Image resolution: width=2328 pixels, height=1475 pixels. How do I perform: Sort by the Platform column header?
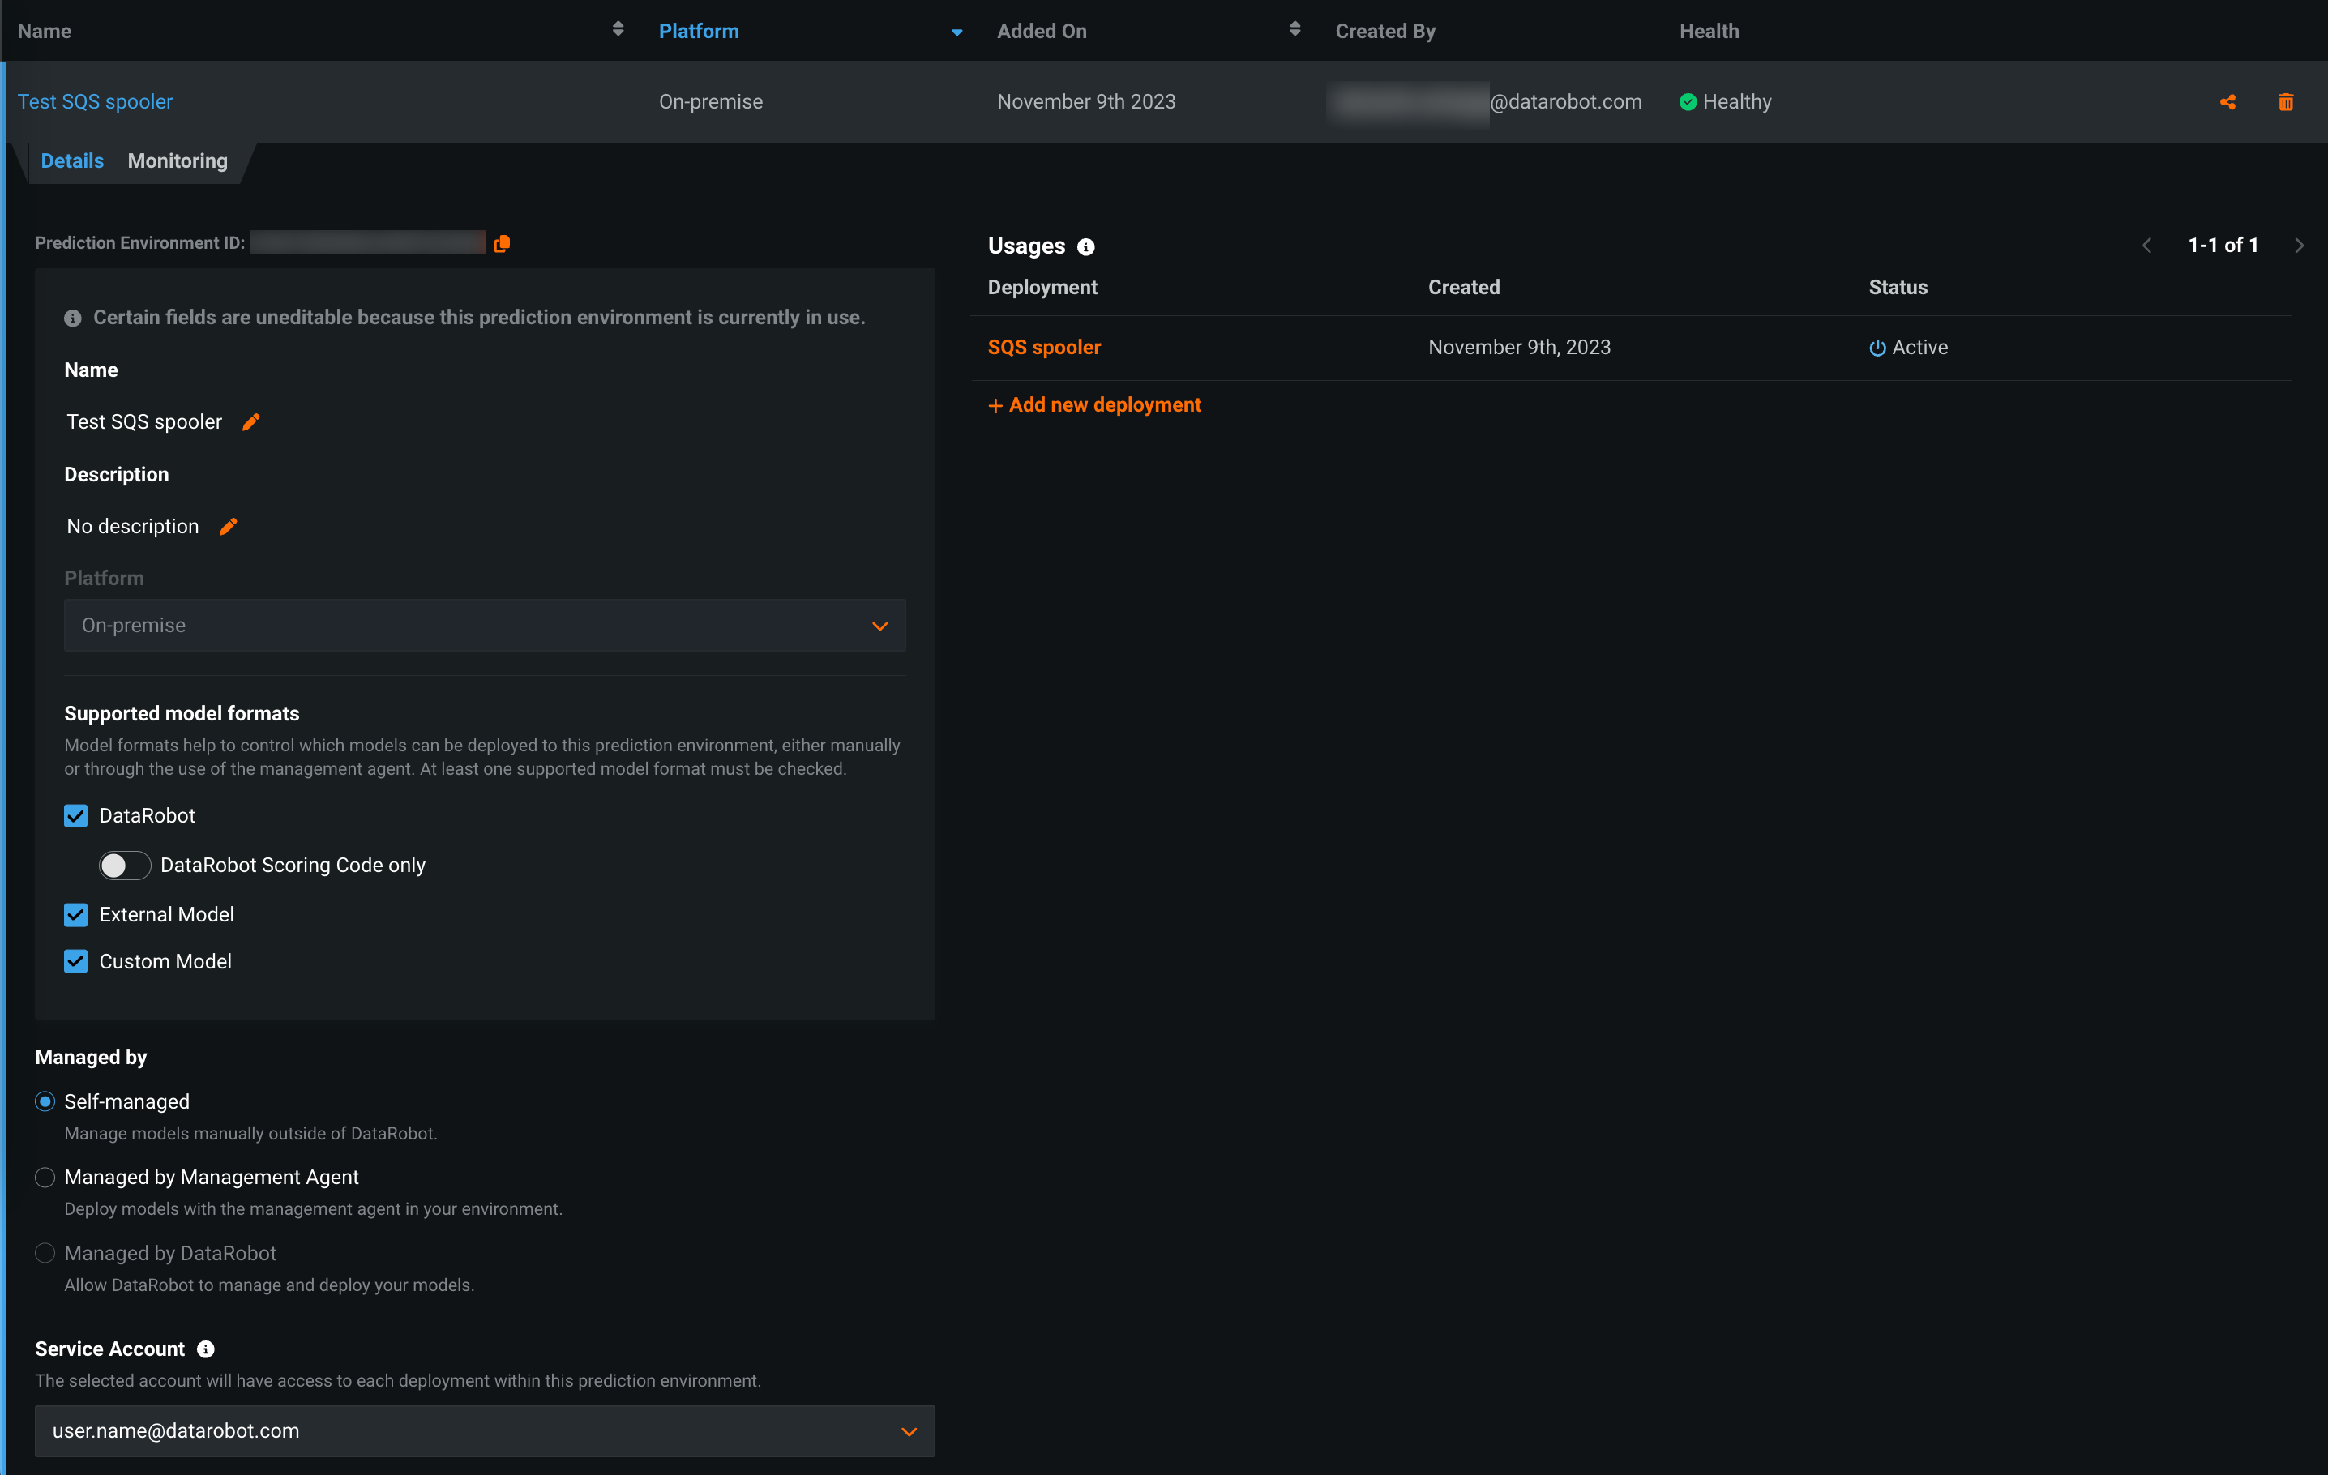(x=699, y=31)
